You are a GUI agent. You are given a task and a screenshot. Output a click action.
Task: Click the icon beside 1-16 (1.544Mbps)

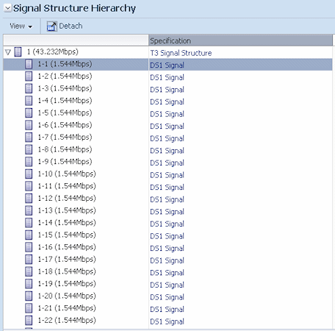pyautogui.click(x=29, y=247)
